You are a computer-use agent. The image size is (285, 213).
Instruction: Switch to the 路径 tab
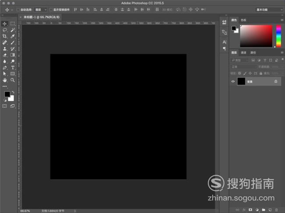(x=253, y=53)
